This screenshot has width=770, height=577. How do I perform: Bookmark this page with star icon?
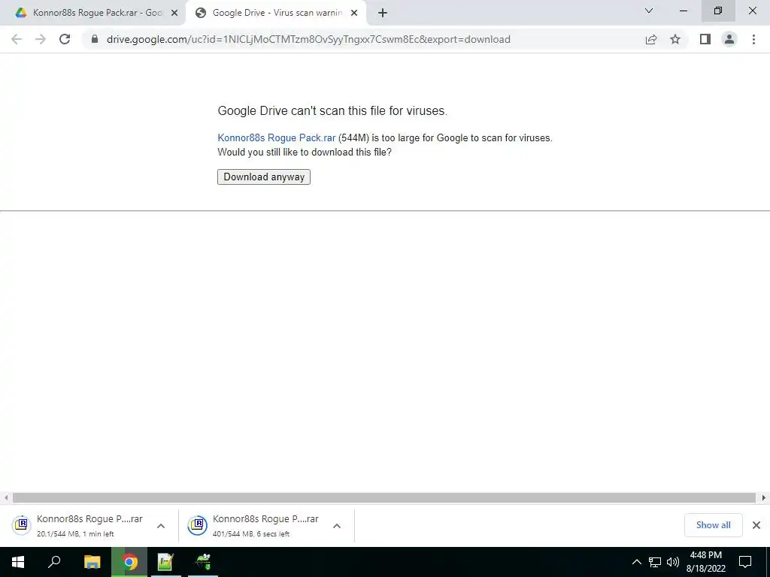tap(675, 39)
